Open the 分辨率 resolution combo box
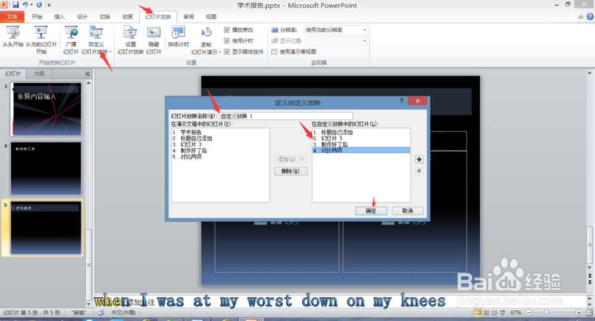This screenshot has height=321, width=595. coord(336,30)
